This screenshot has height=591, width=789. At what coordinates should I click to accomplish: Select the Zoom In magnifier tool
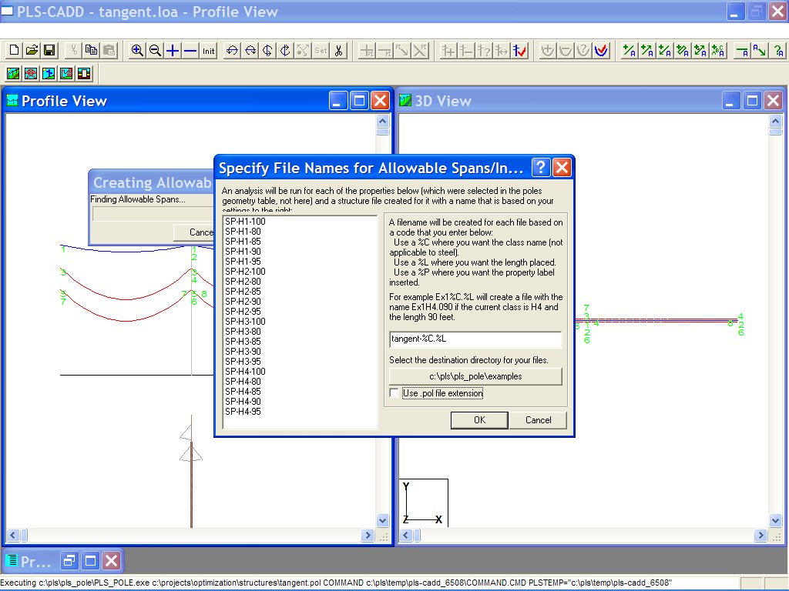137,51
